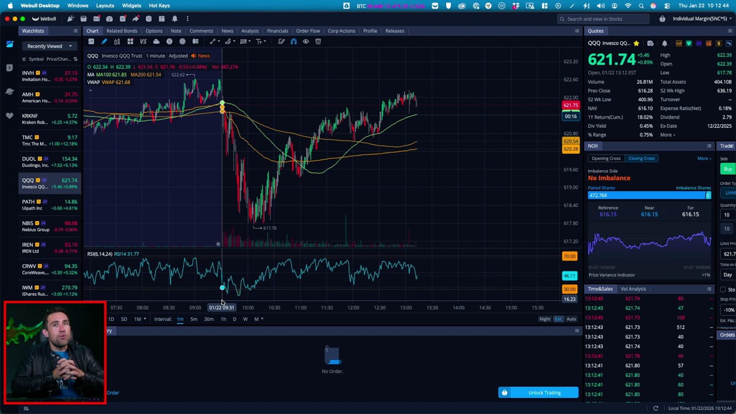Open the Order Flow tab
The width and height of the screenshot is (736, 414).
click(x=308, y=31)
